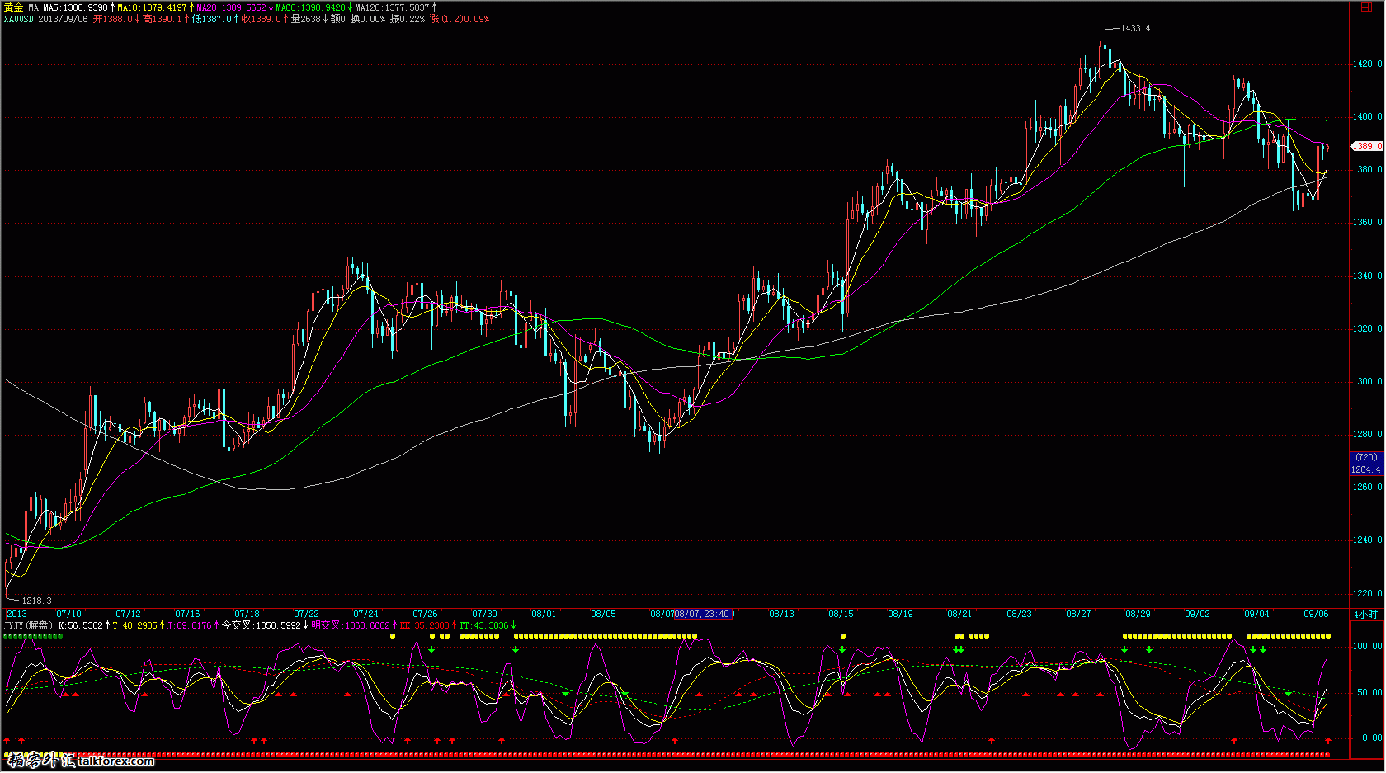Select the MA20:1389.5852 indicator value
Image resolution: width=1386 pixels, height=773 pixels.
tap(231, 7)
